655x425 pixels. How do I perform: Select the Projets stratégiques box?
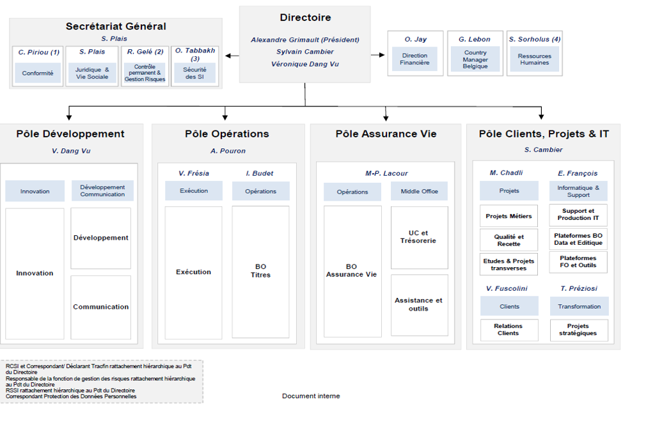click(x=578, y=330)
